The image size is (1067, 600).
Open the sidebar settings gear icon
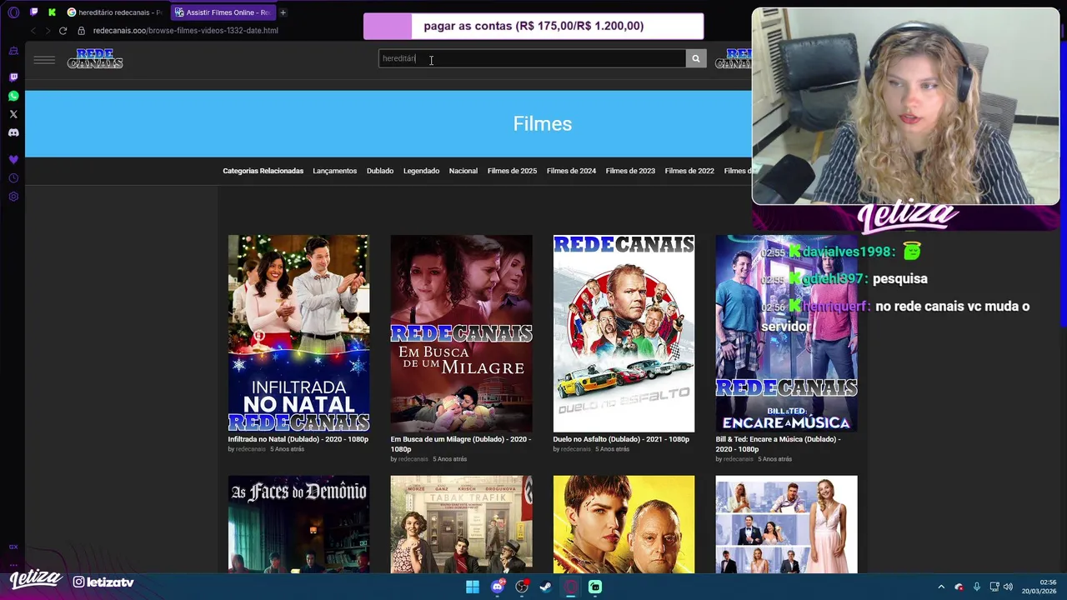click(13, 197)
